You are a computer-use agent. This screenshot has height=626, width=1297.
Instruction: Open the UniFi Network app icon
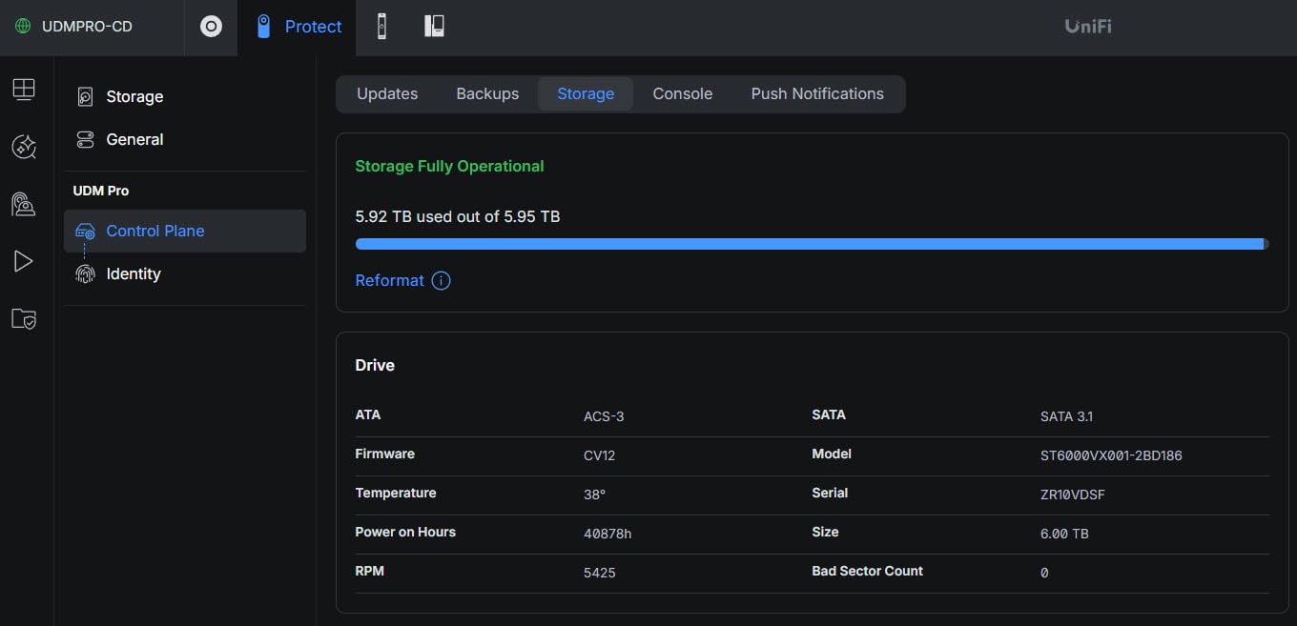(x=211, y=27)
